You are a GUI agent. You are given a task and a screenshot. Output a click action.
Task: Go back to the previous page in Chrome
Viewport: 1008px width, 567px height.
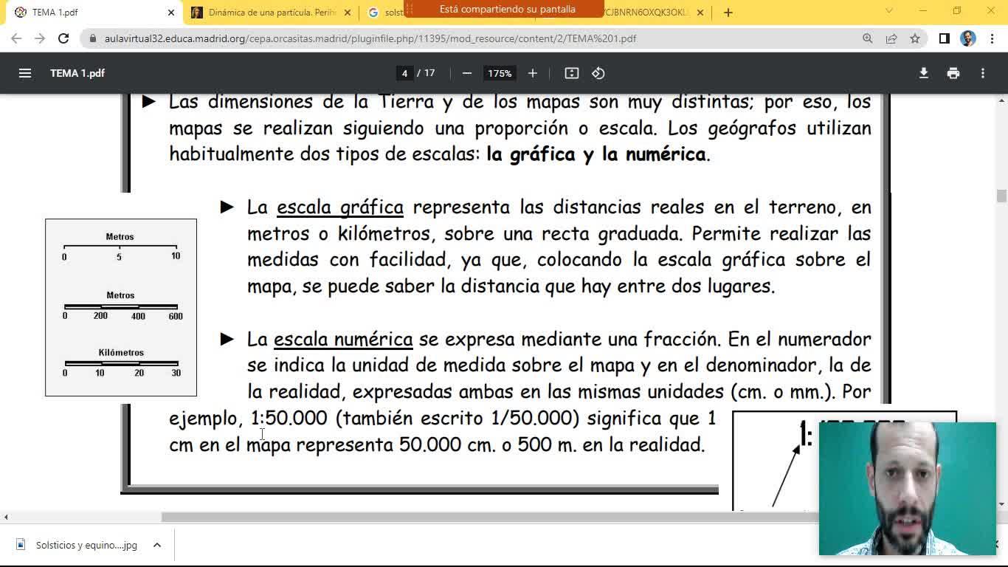click(16, 38)
